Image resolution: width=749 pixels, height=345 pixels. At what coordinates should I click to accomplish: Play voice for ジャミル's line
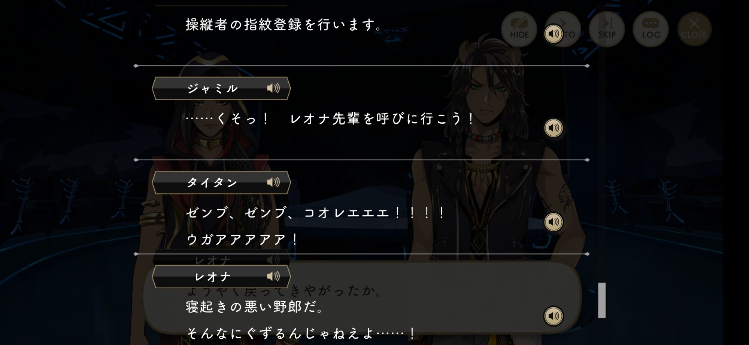[273, 88]
